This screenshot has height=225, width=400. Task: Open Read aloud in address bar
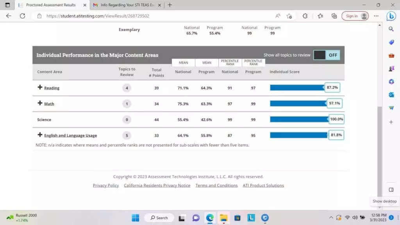(x=278, y=16)
